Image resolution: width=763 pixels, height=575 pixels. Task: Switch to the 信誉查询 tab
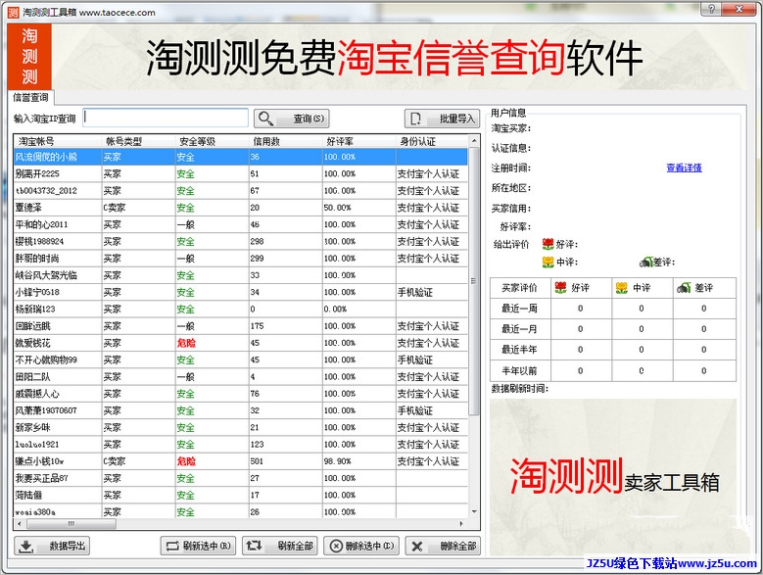coord(30,97)
